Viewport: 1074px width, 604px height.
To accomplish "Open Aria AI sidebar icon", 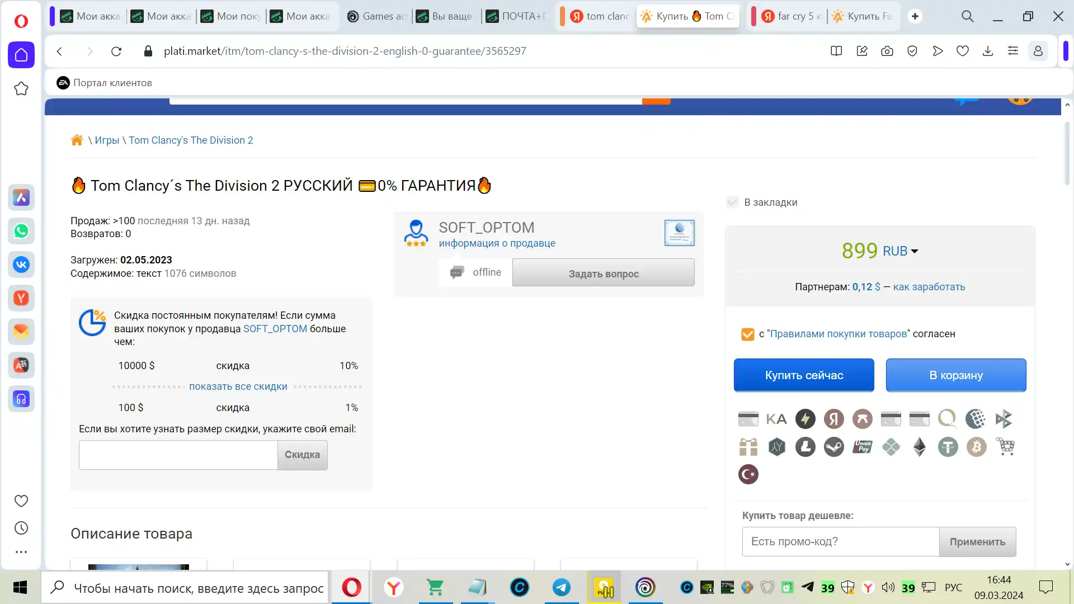I will point(21,197).
